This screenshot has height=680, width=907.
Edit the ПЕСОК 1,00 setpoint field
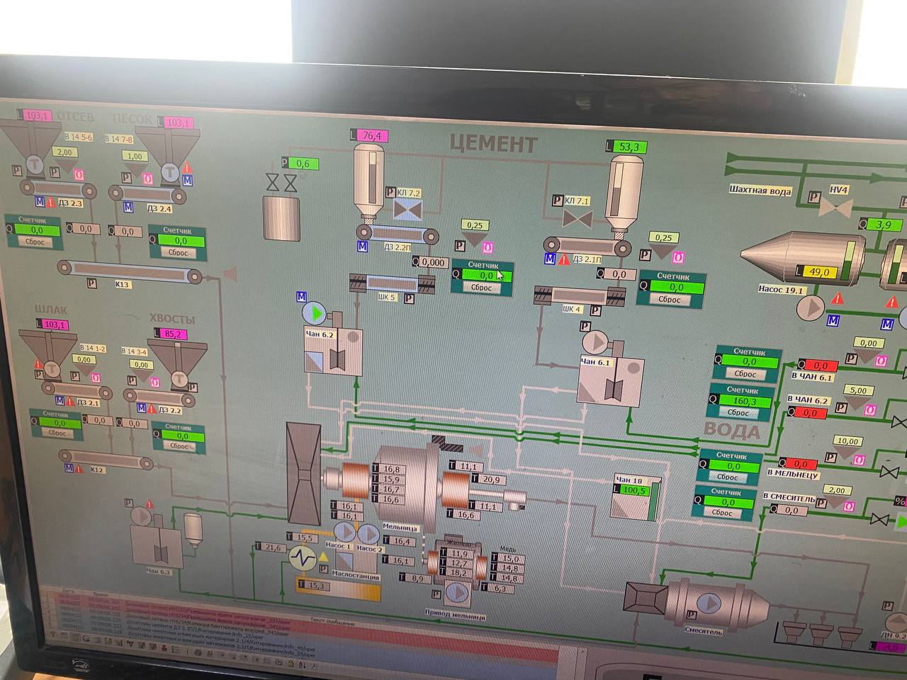tap(135, 157)
